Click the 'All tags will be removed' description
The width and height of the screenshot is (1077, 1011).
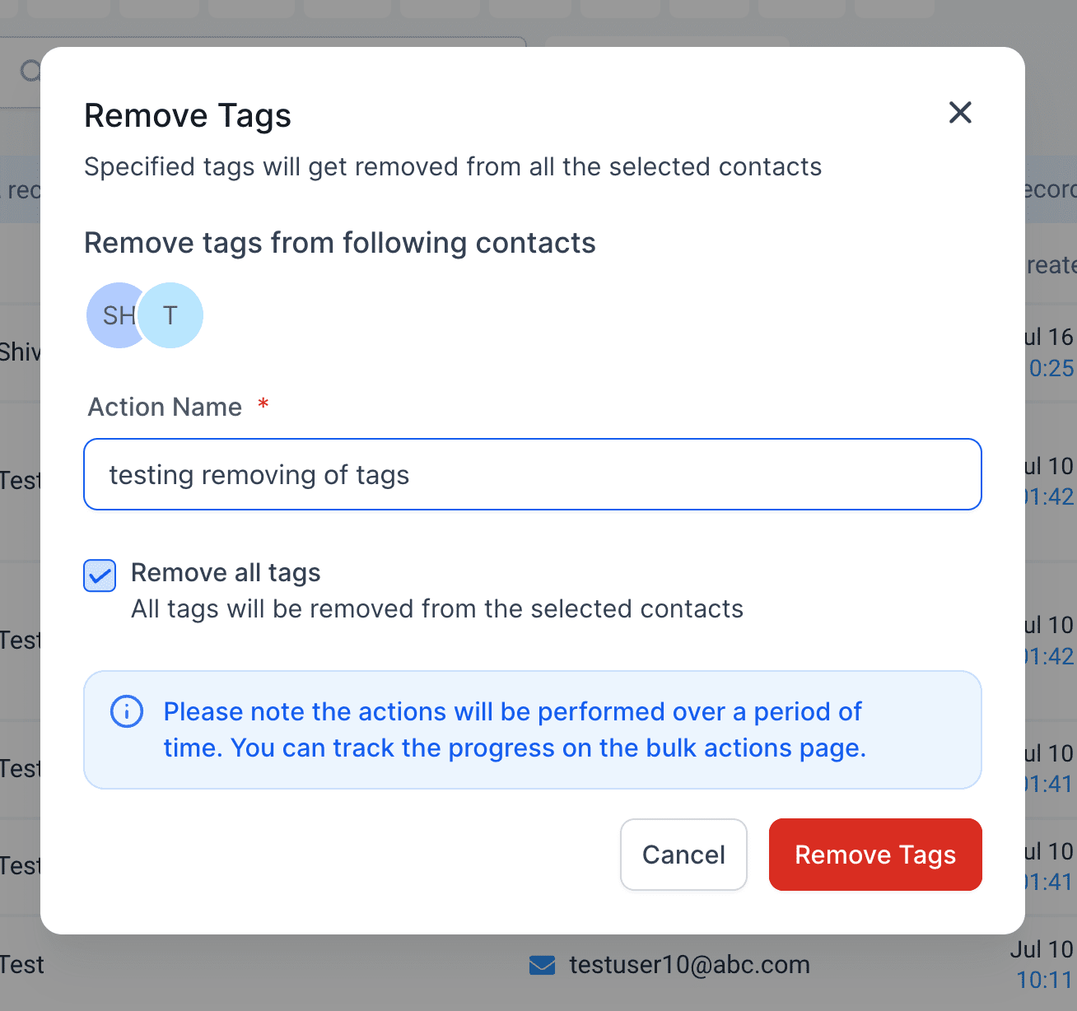(x=437, y=609)
